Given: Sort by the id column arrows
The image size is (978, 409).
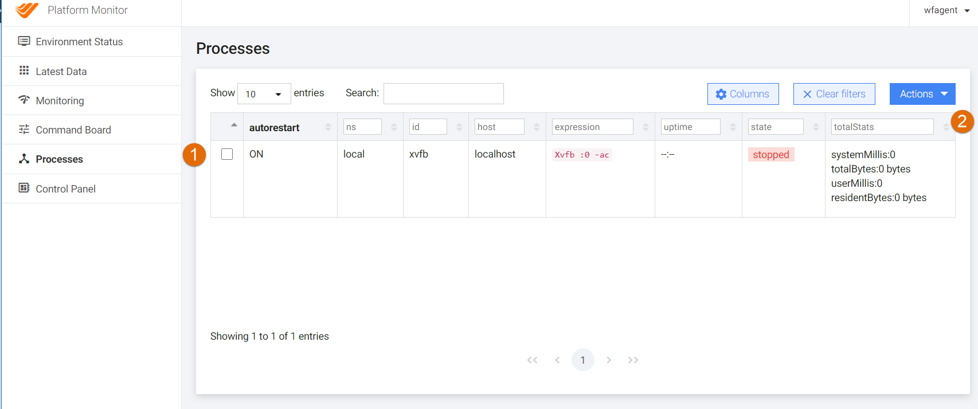Looking at the screenshot, I should [459, 127].
